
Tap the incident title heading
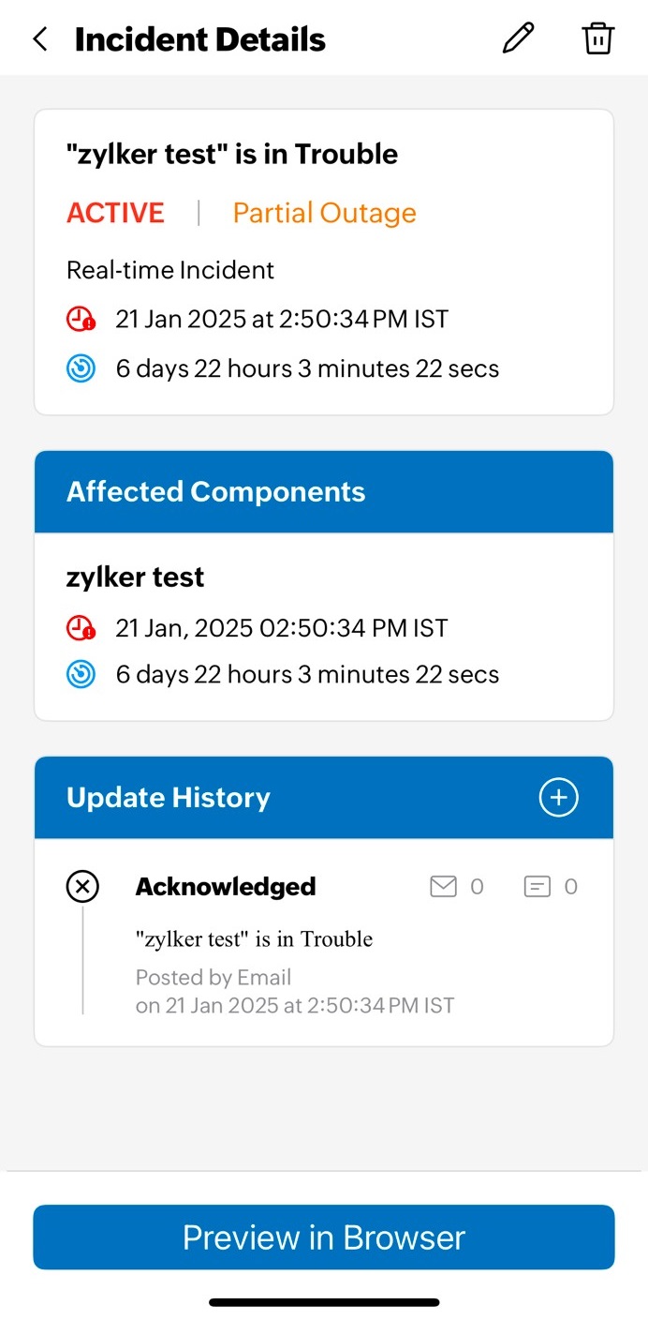coord(232,154)
